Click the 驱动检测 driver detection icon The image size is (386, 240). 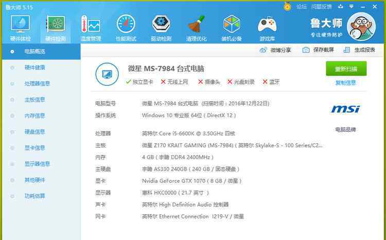[x=161, y=26]
